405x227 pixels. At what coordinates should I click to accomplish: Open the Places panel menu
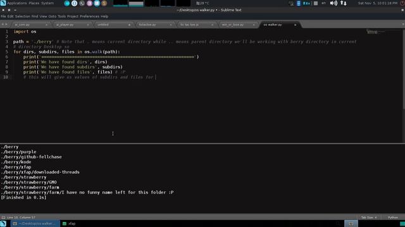(x=34, y=3)
